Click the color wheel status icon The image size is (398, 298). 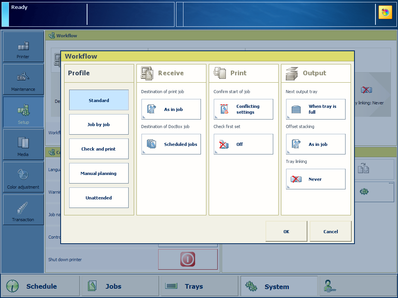(x=385, y=12)
